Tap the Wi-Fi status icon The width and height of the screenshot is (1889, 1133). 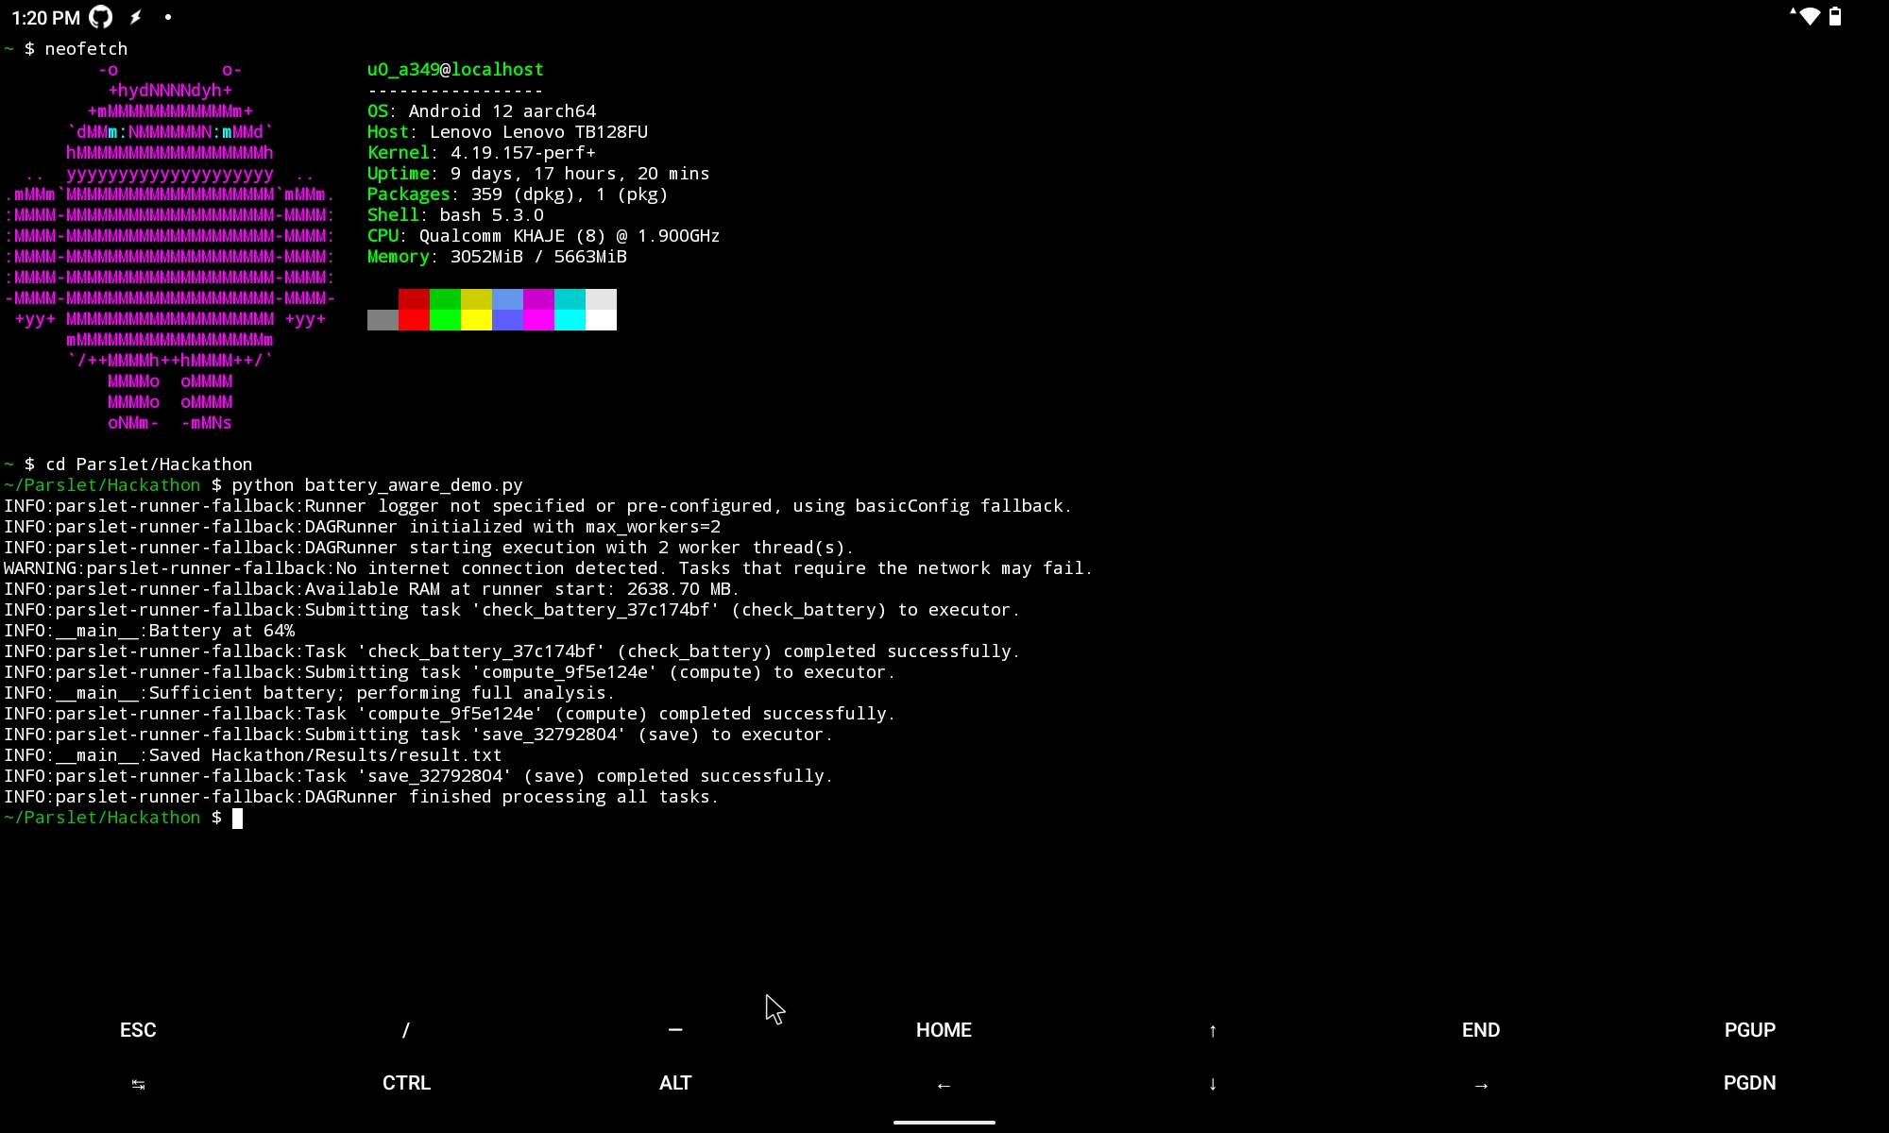pyautogui.click(x=1809, y=16)
